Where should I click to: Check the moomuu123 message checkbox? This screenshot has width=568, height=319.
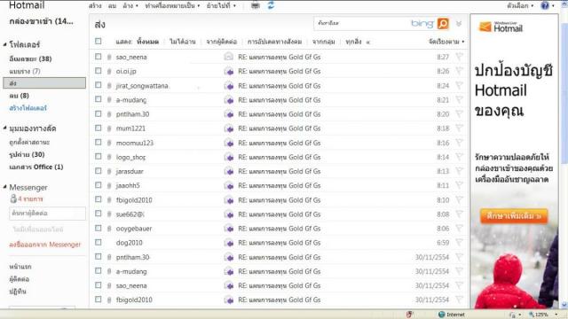point(99,142)
